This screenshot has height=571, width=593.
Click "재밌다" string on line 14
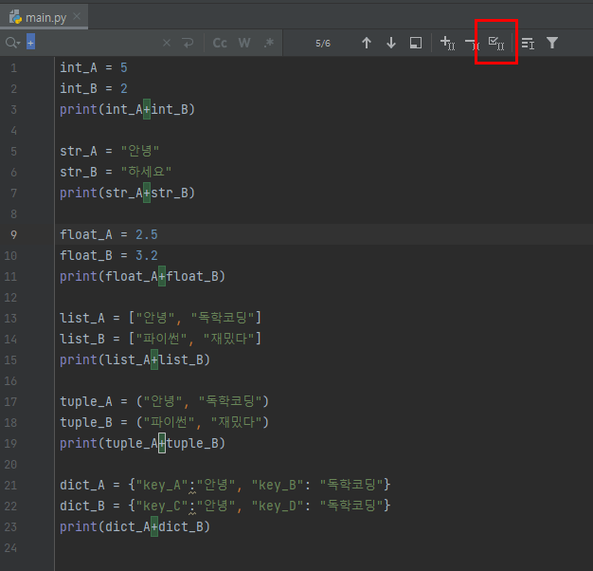tap(229, 339)
